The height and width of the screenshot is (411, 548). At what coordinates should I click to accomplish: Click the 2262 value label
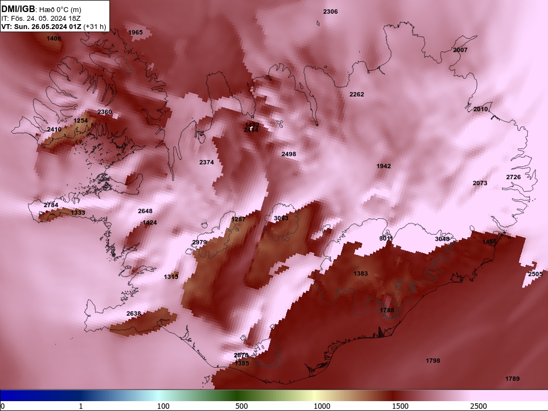[357, 94]
